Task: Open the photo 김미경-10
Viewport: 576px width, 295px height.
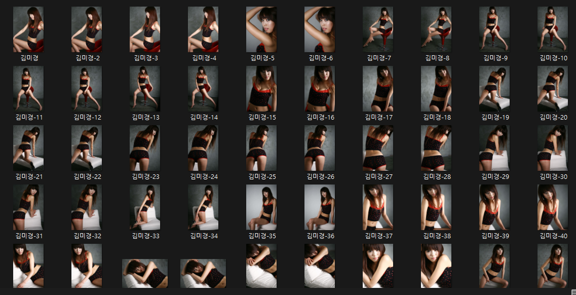Action: [552, 29]
